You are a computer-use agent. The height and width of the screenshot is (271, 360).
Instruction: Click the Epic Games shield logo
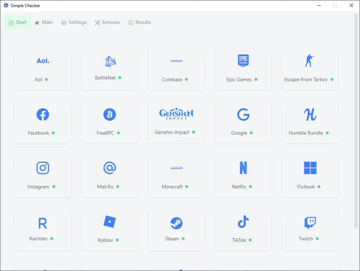pos(243,61)
